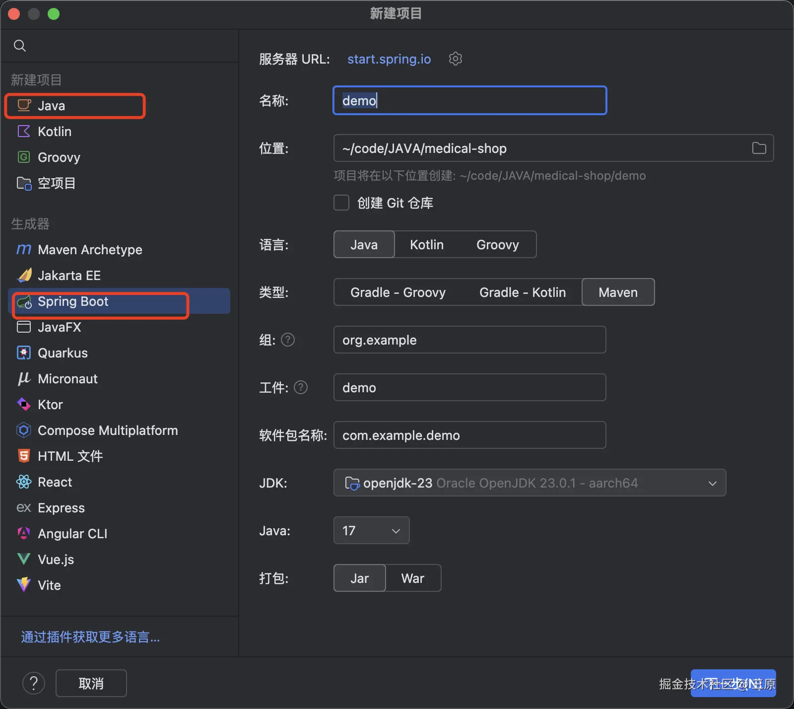This screenshot has height=709, width=794.
Task: Select the Micronaut generator
Action: pos(119,379)
